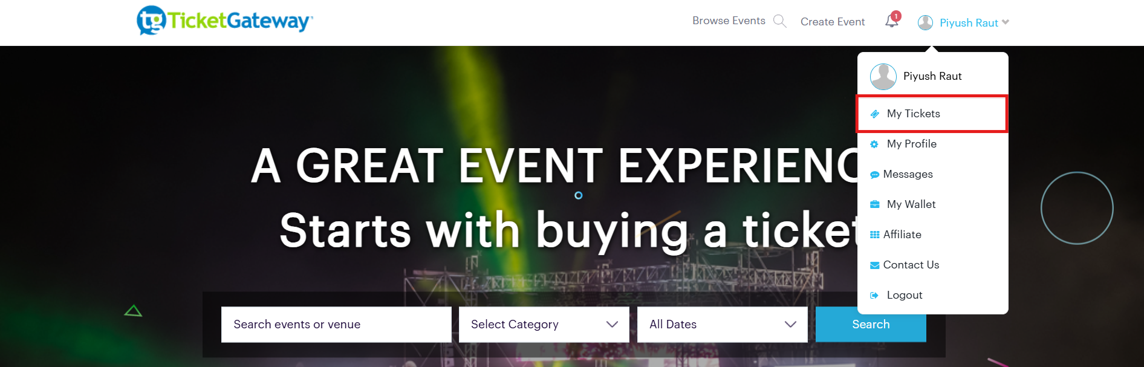This screenshot has width=1144, height=367.
Task: Select My Wallet menu entry
Action: pyautogui.click(x=911, y=204)
